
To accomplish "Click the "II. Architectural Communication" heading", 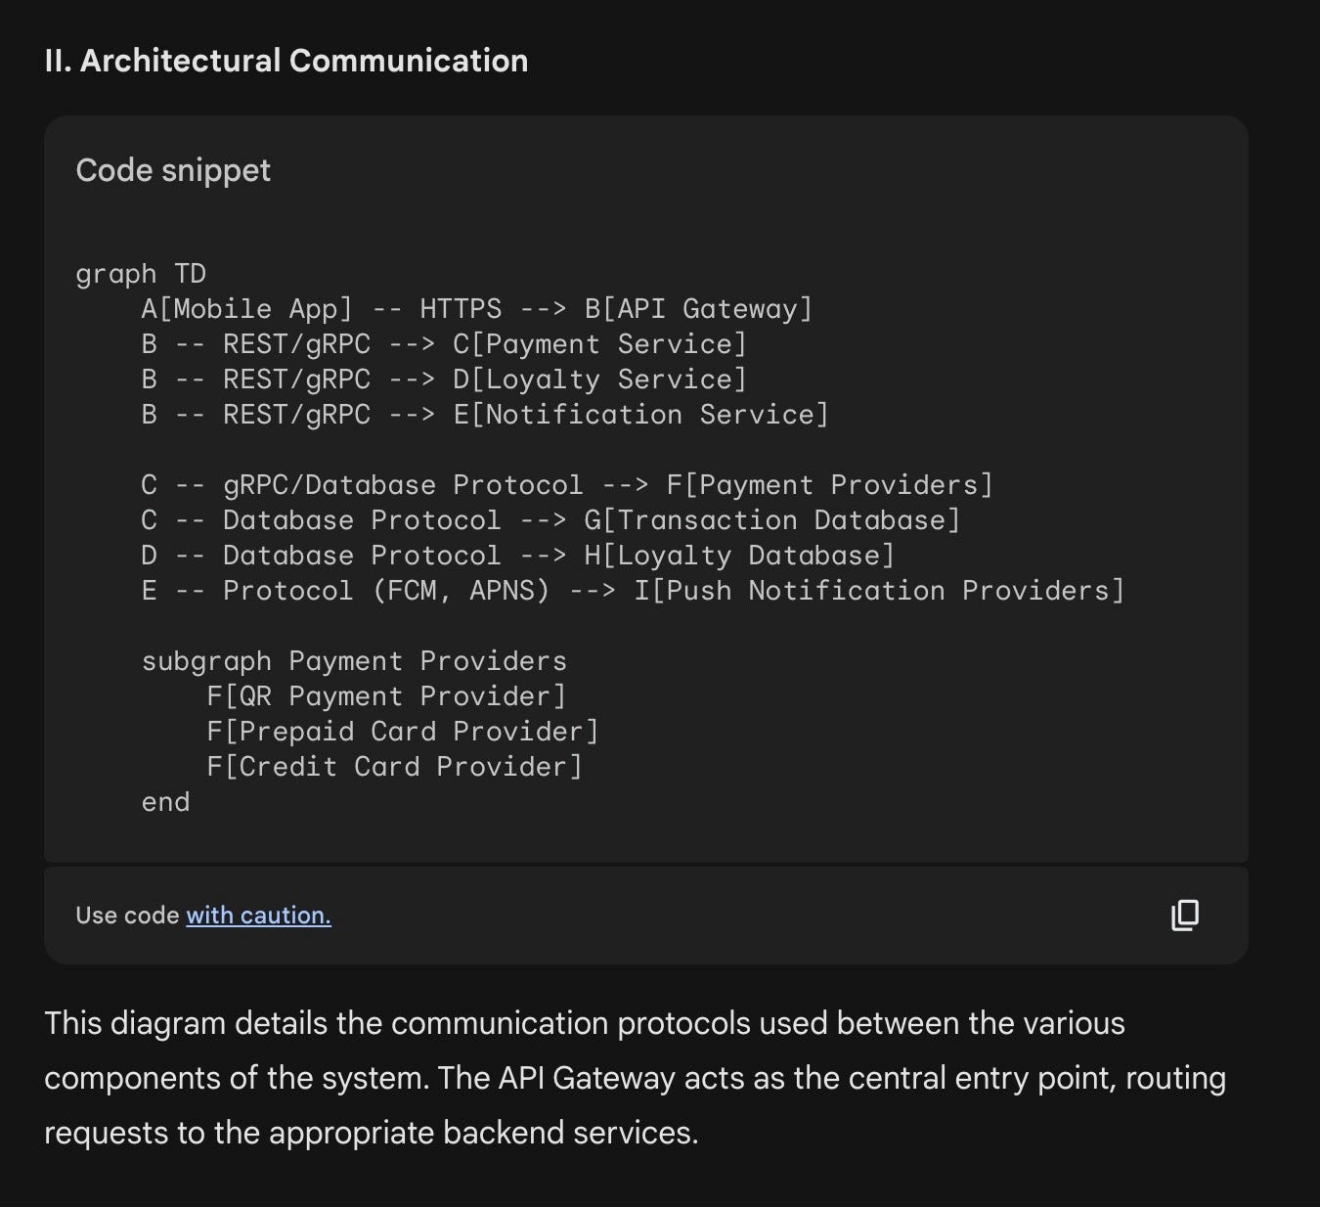I will coord(286,61).
